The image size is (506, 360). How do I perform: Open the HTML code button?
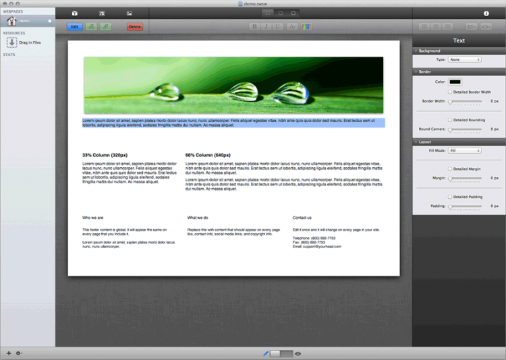coord(486,27)
